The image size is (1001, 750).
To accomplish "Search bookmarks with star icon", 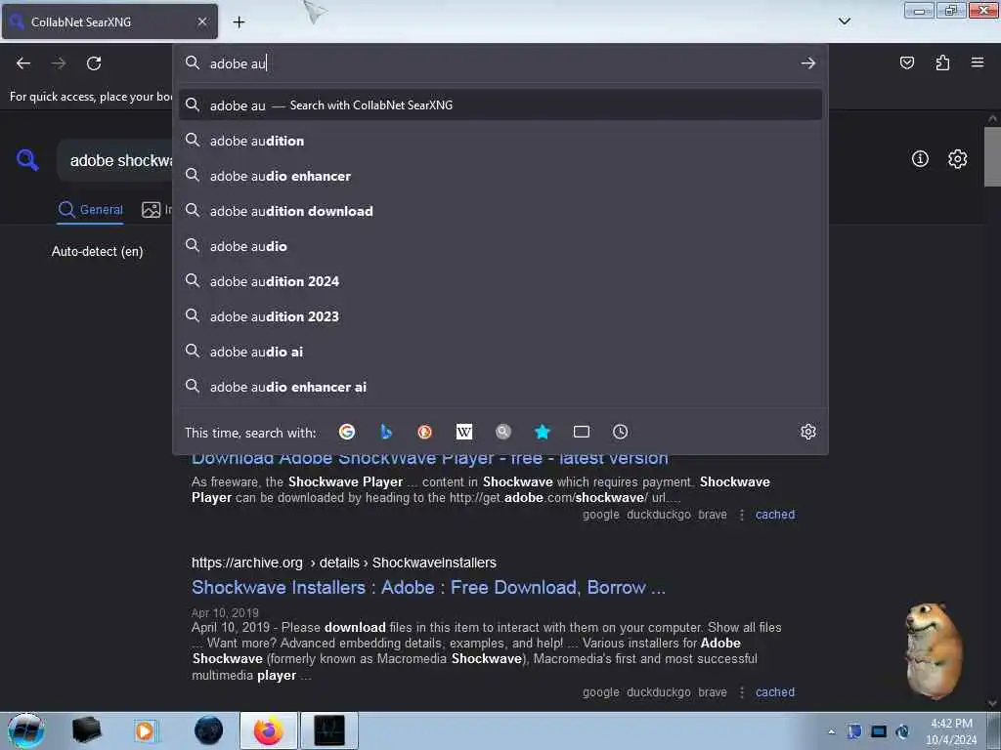I will [x=542, y=432].
